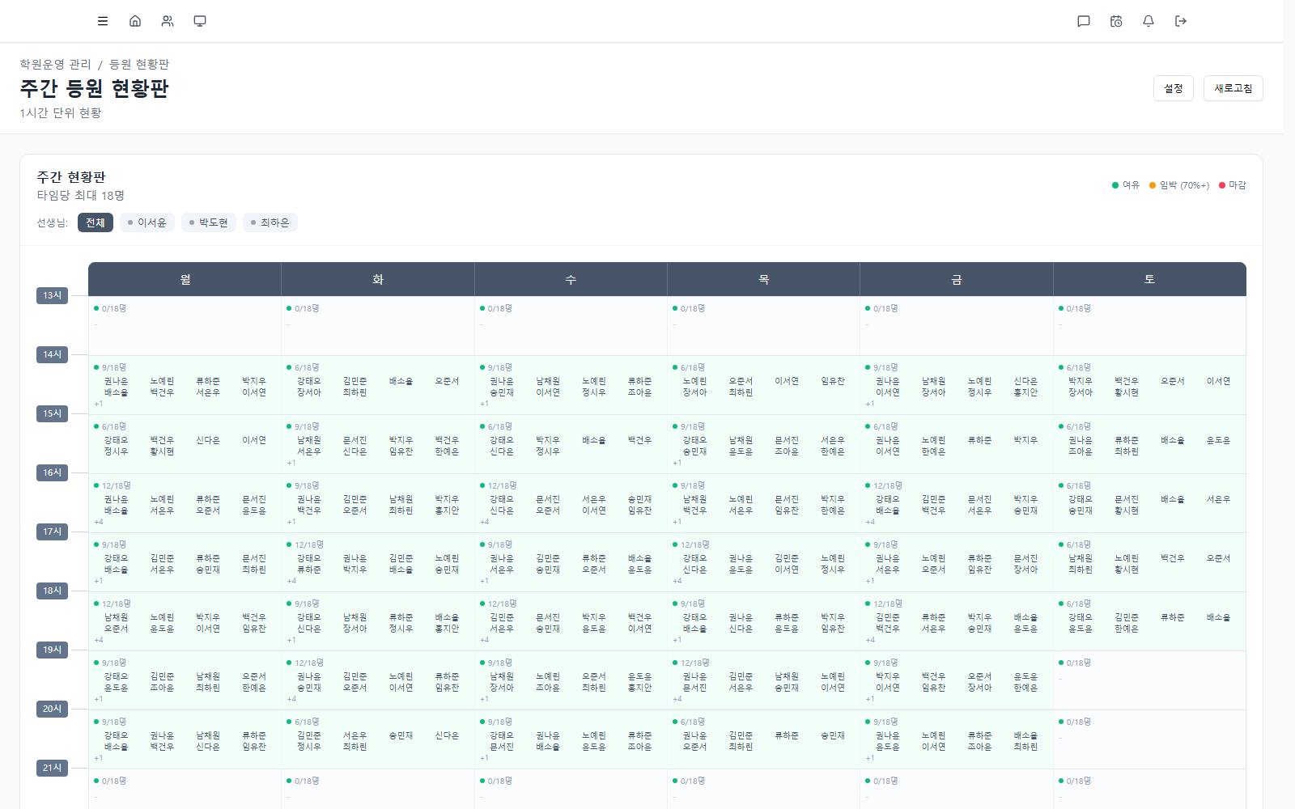The image size is (1295, 809).
Task: Click the 새로고침 button
Action: [1233, 88]
